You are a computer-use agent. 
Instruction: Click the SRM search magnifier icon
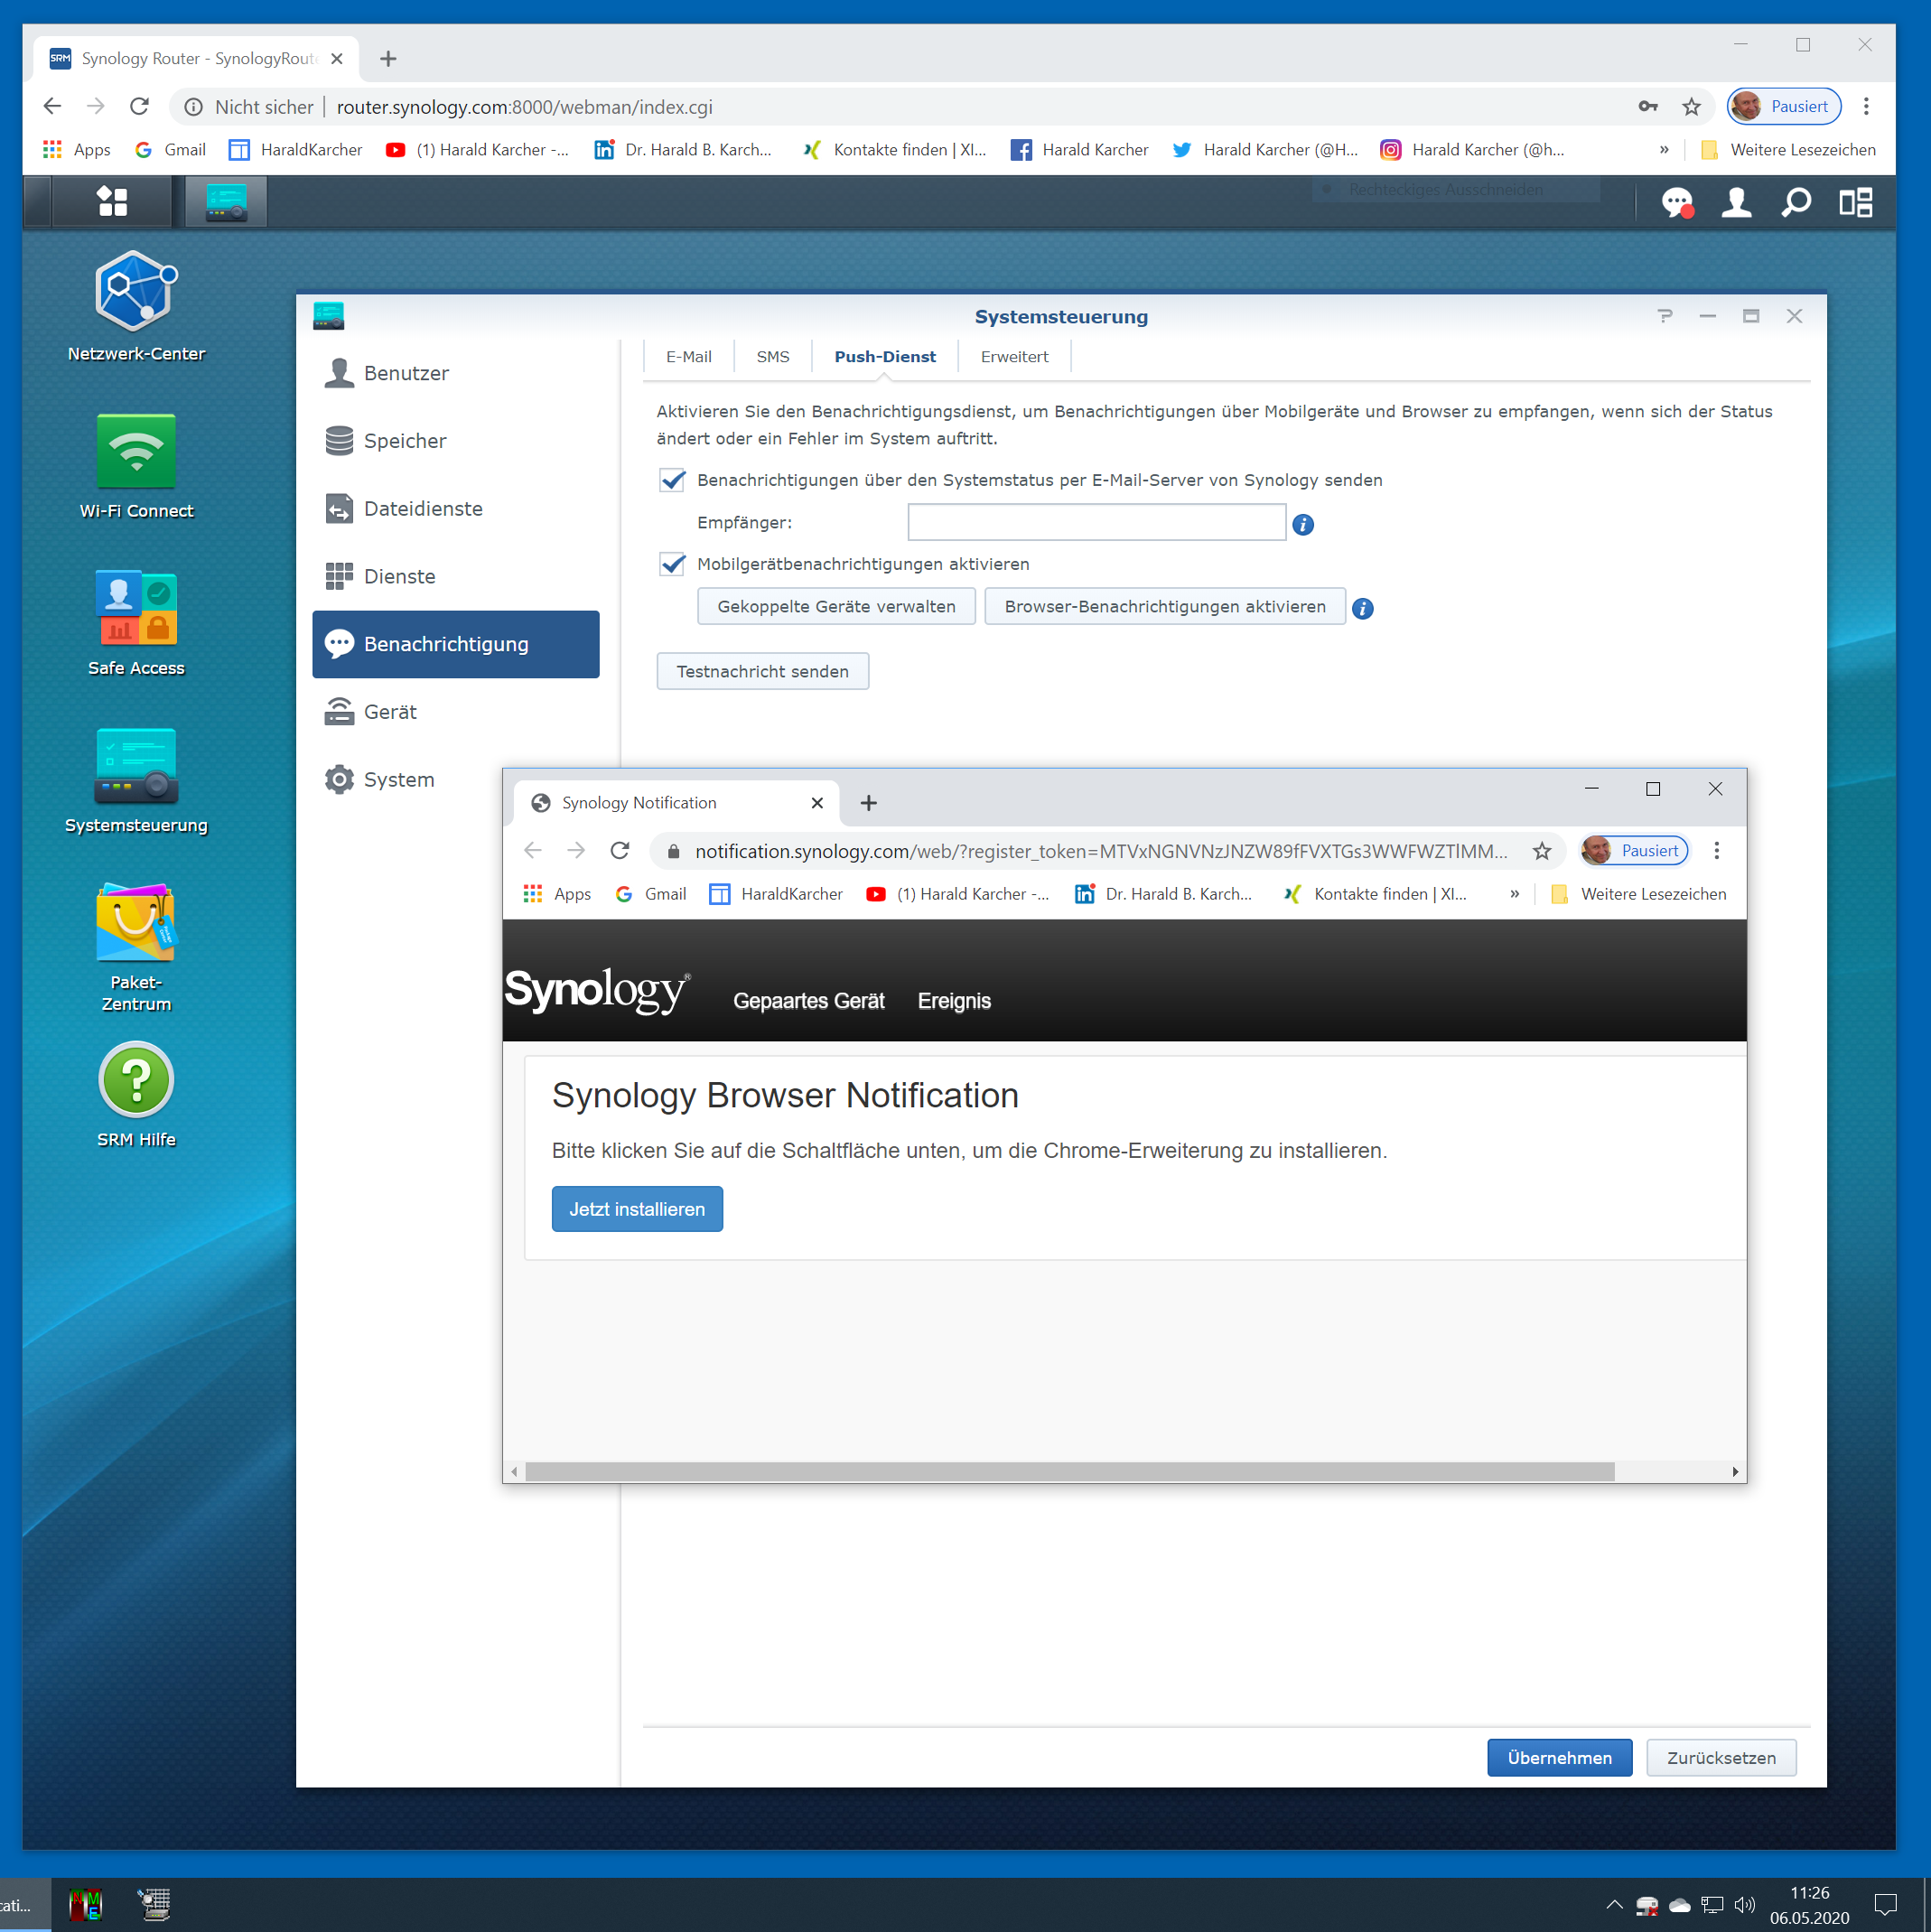(1796, 203)
